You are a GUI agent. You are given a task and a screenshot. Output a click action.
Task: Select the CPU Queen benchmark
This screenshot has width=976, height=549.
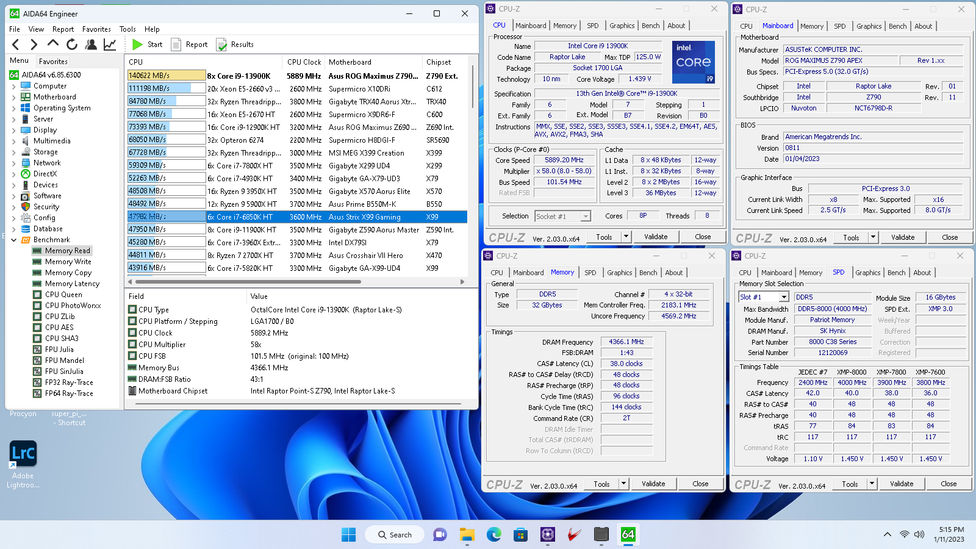(x=63, y=295)
